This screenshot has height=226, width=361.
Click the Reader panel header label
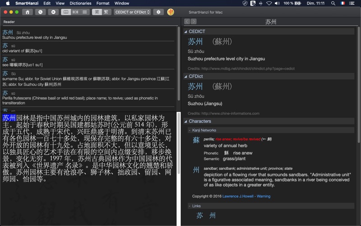(9, 22)
